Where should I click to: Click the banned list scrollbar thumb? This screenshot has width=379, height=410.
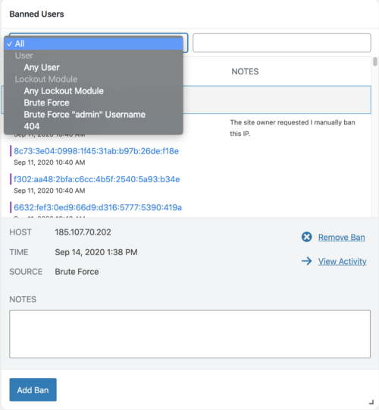click(375, 61)
